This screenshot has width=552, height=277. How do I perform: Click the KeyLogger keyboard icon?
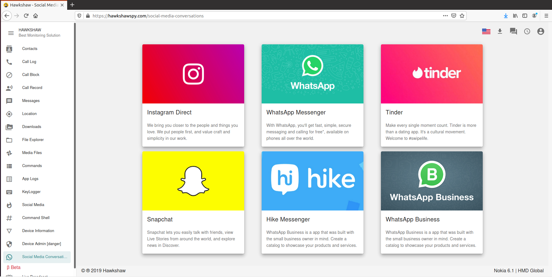coord(9,192)
